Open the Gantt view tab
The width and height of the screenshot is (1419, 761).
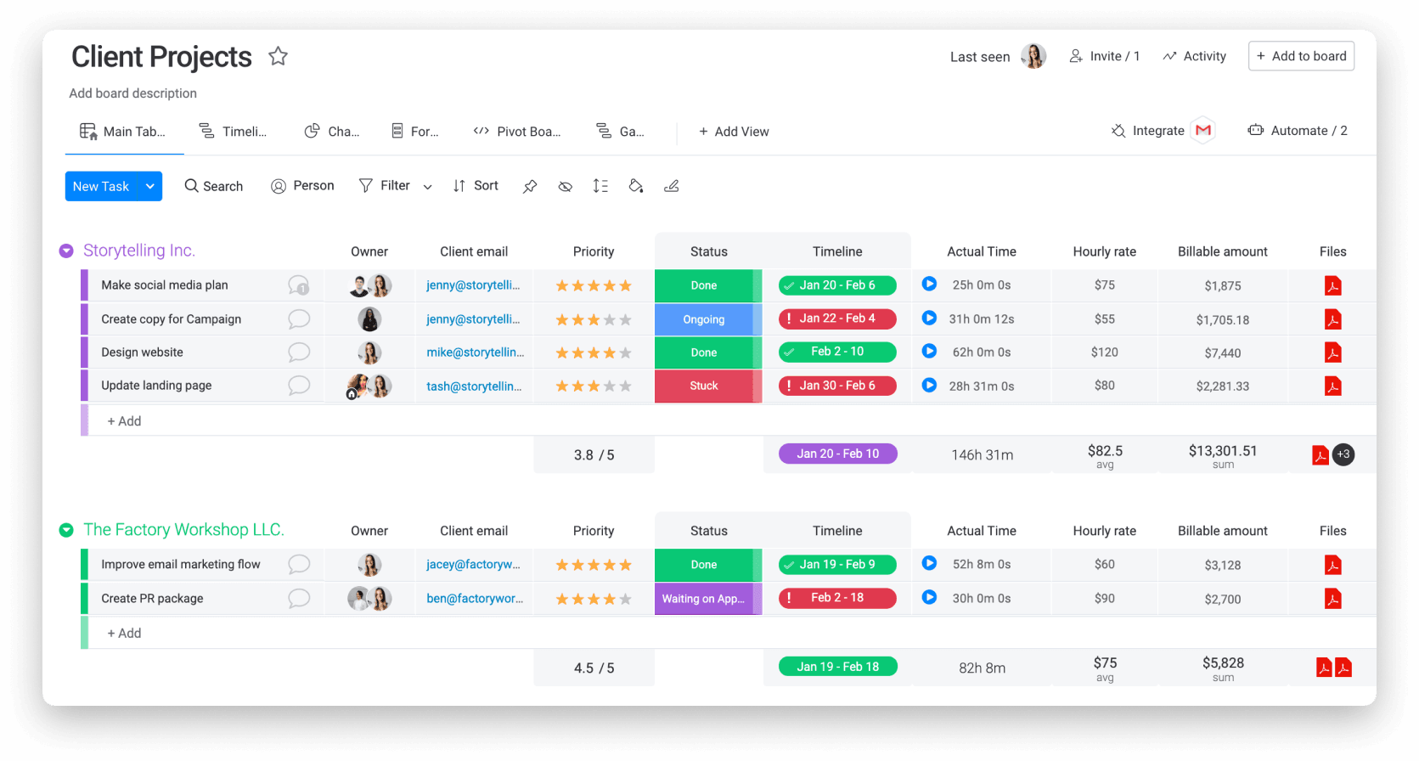tap(621, 132)
